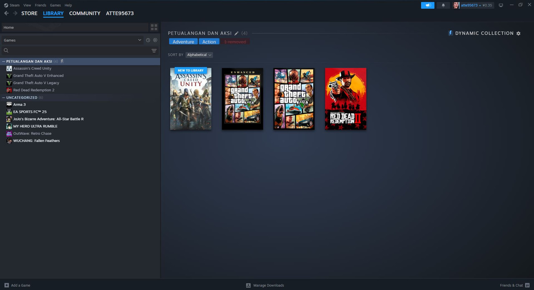Toggle the 1 removed filter
The image size is (534, 290).
(x=235, y=42)
